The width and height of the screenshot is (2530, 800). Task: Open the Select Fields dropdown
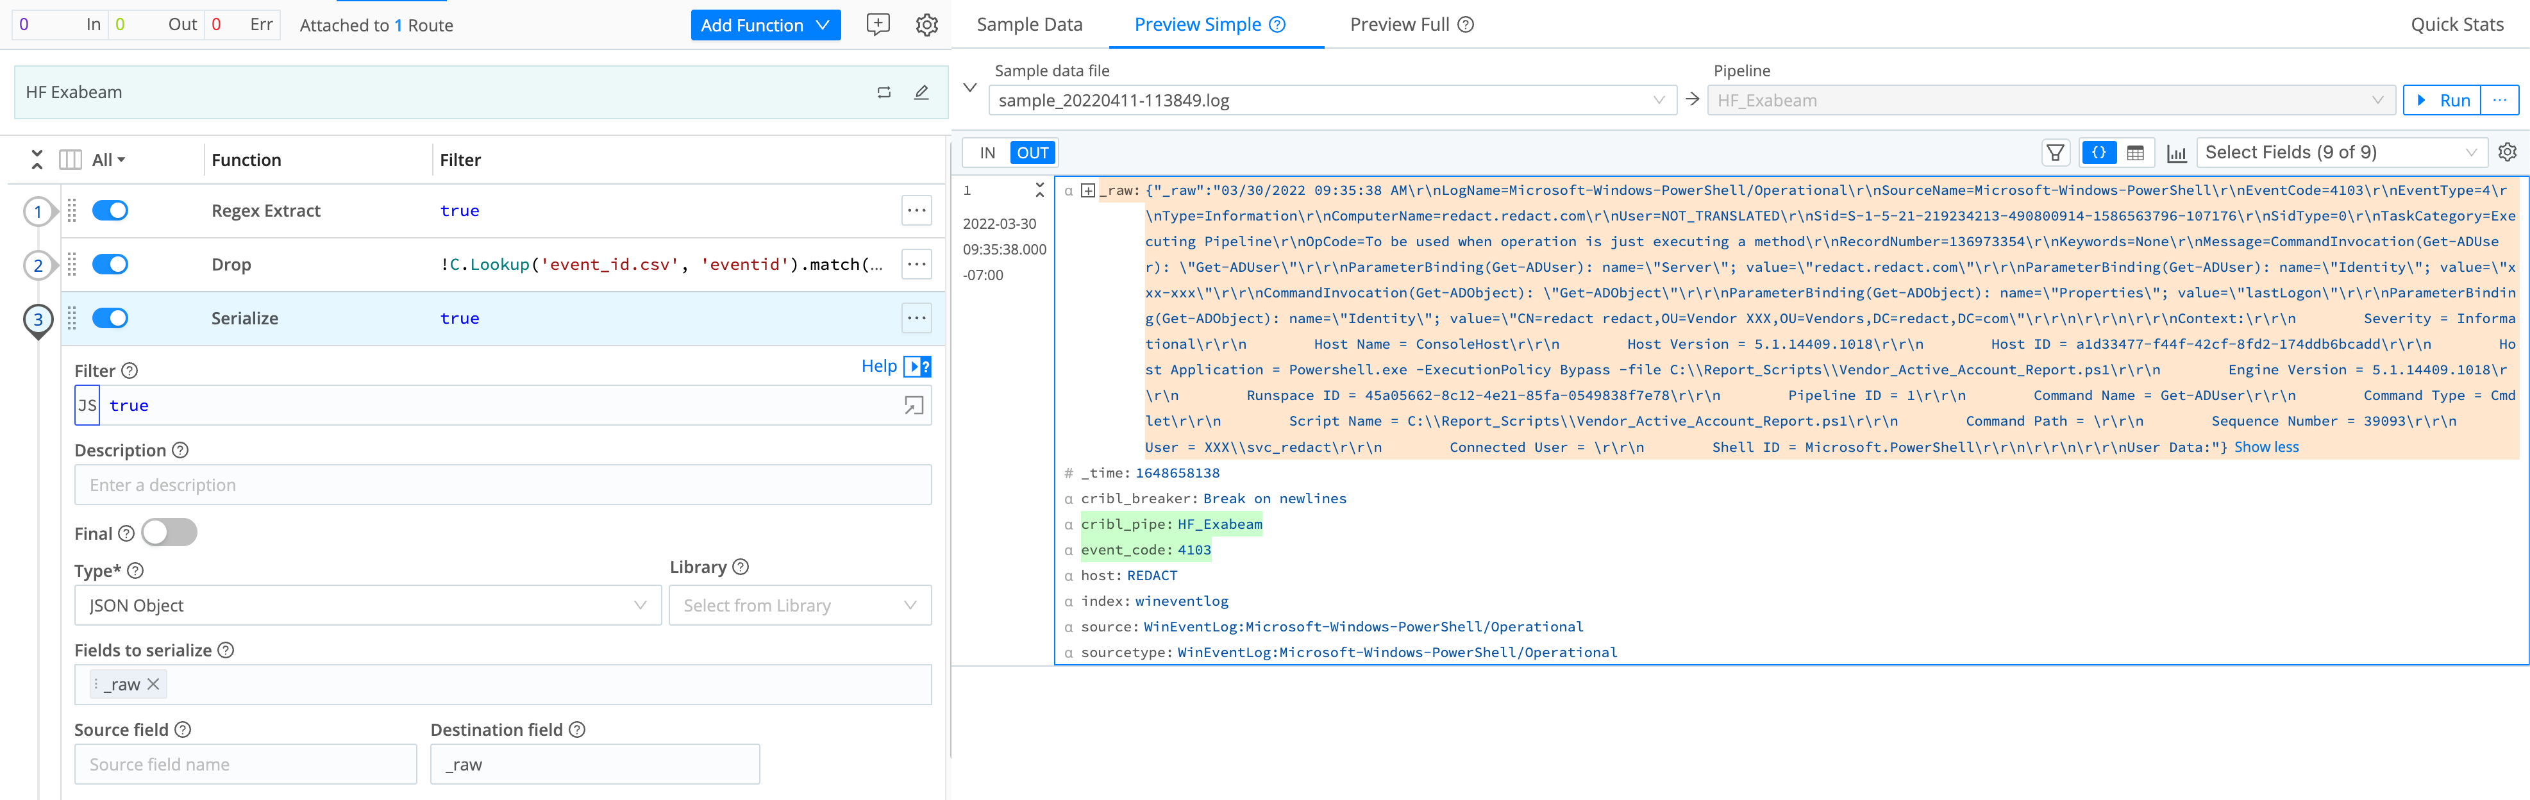pyautogui.click(x=2340, y=152)
